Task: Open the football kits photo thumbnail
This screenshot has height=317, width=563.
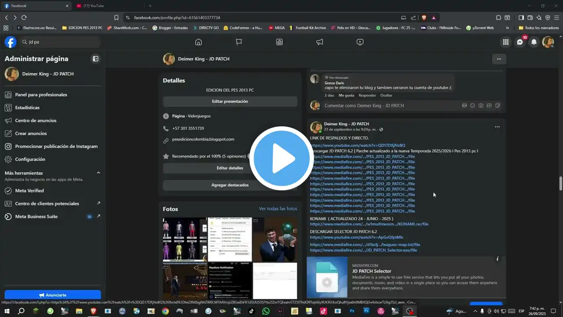Action: 185,240
